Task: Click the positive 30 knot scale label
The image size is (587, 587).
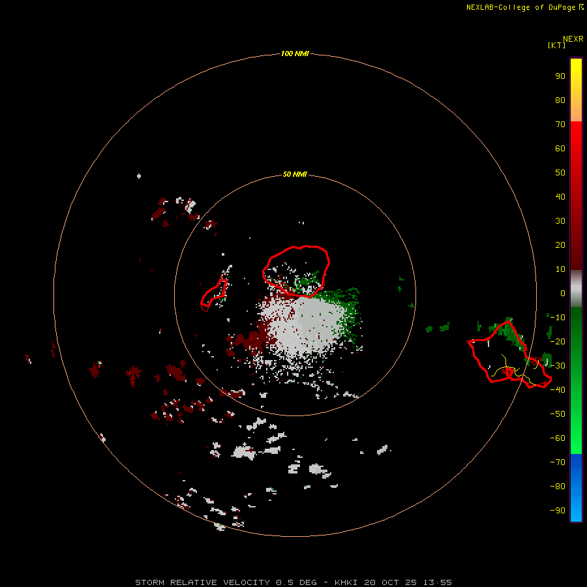Action: coord(560,221)
